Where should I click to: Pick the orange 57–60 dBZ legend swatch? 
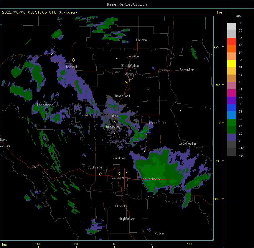coord(232,49)
